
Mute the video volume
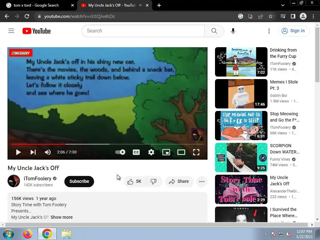(48, 152)
